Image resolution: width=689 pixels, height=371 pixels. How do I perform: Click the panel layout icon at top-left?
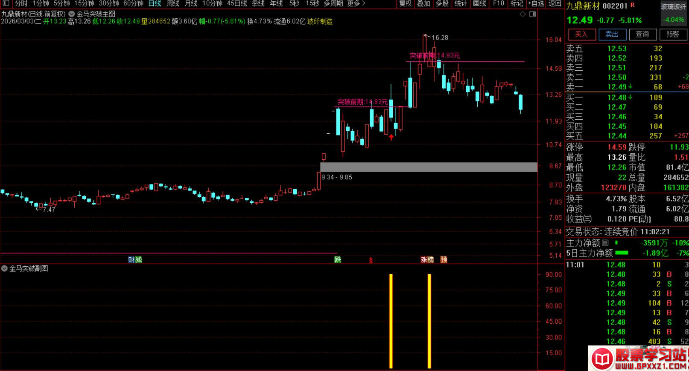click(6, 3)
